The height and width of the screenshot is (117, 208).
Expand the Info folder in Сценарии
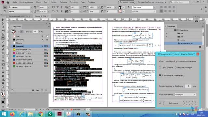166,37
